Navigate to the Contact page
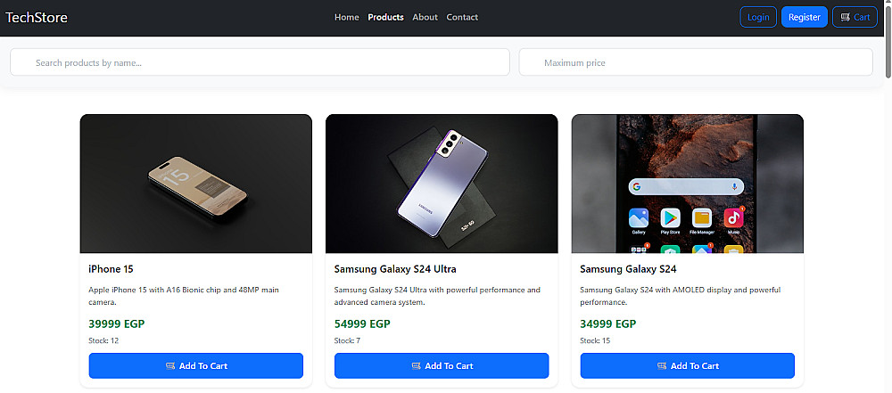This screenshot has height=393, width=892. pyautogui.click(x=462, y=17)
